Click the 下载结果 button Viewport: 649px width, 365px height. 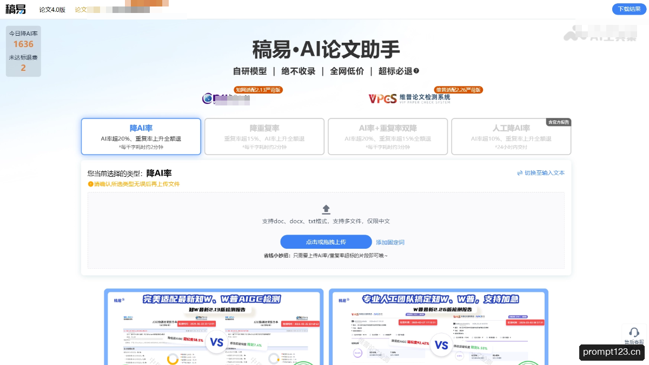(x=629, y=9)
